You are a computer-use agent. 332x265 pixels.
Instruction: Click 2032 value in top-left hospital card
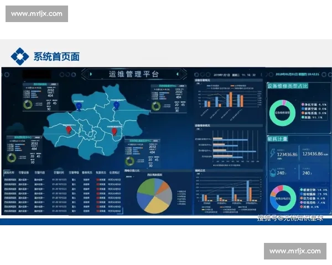[50, 91]
